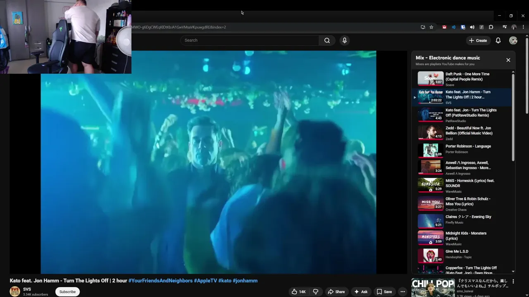Focus the YouTube search field
The height and width of the screenshot is (297, 529).
pos(249,40)
